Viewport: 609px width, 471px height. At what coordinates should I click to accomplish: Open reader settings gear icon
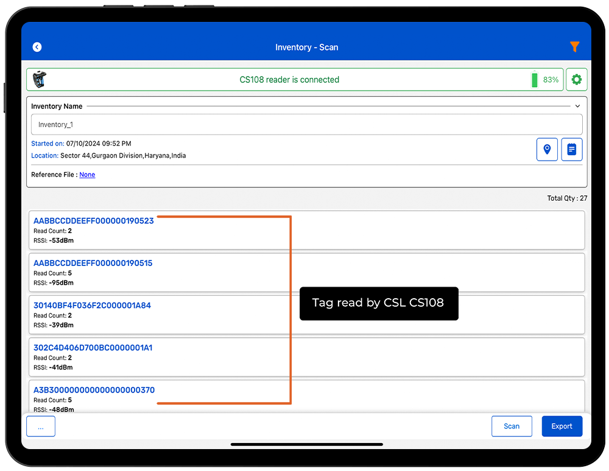click(x=576, y=80)
